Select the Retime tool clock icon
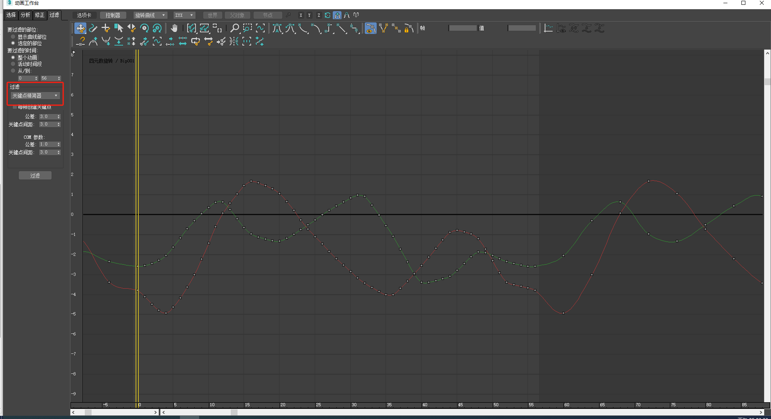Viewport: 771px width, 419px height. pyautogui.click(x=144, y=28)
